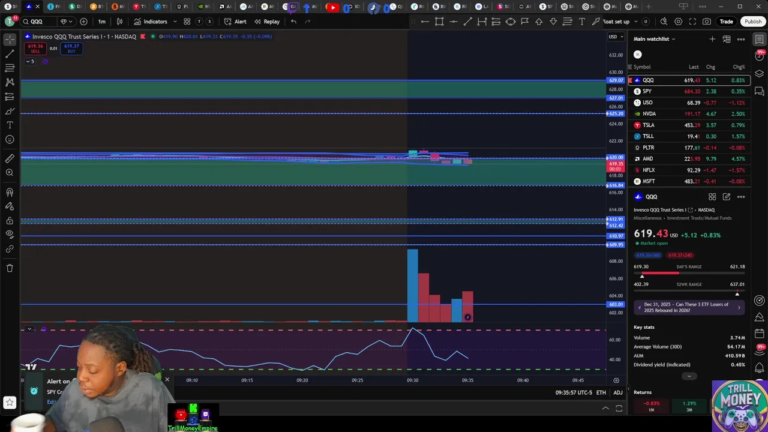The width and height of the screenshot is (768, 432).
Task: Select Text tool in floating toolbar
Action: [x=582, y=22]
